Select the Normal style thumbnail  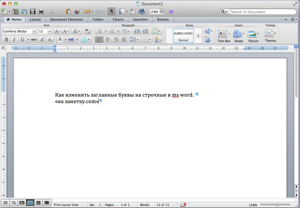183,36
